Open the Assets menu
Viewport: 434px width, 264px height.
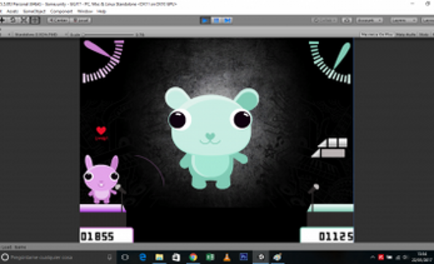coord(12,11)
